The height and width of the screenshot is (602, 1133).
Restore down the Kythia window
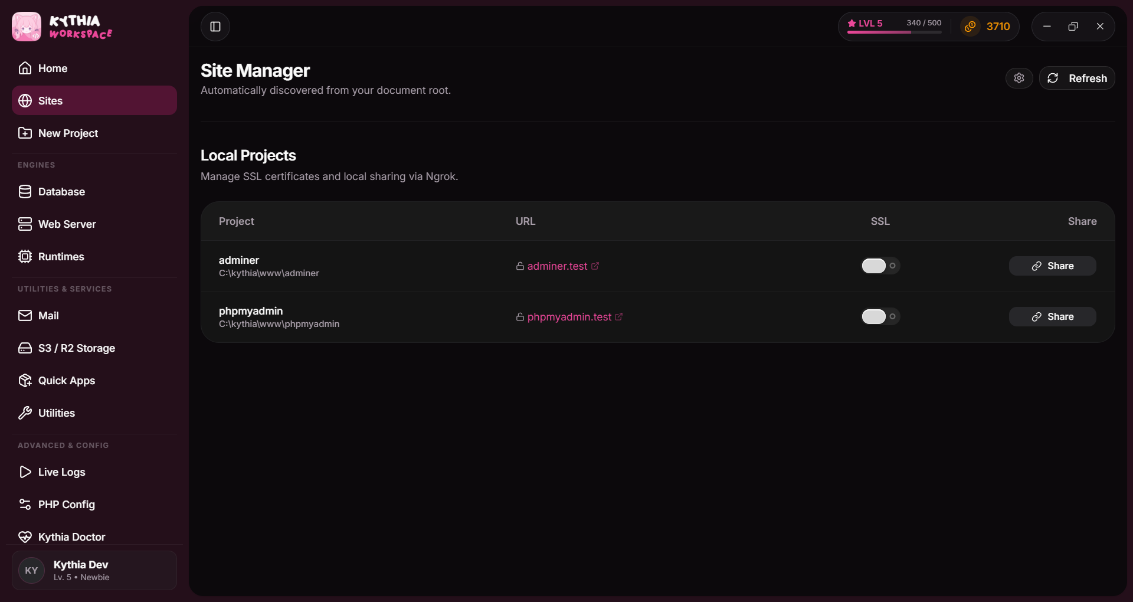(x=1073, y=27)
